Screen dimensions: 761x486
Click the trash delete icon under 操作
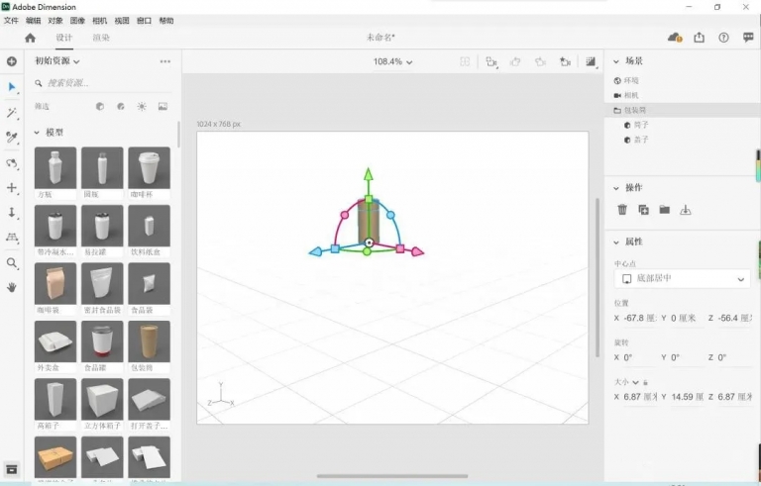coord(622,210)
